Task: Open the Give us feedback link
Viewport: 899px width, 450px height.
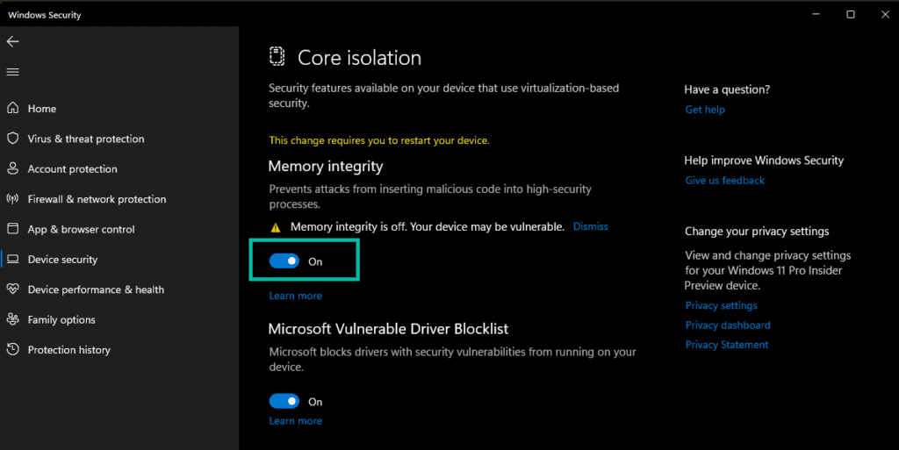Action: (724, 181)
